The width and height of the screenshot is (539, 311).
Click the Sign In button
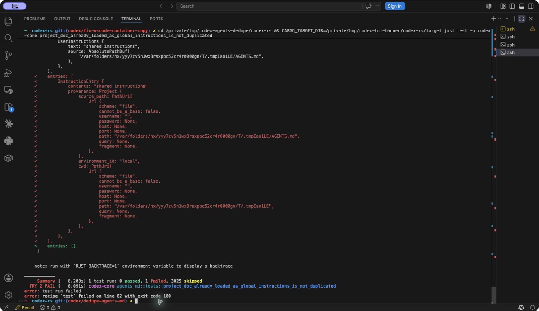point(394,6)
